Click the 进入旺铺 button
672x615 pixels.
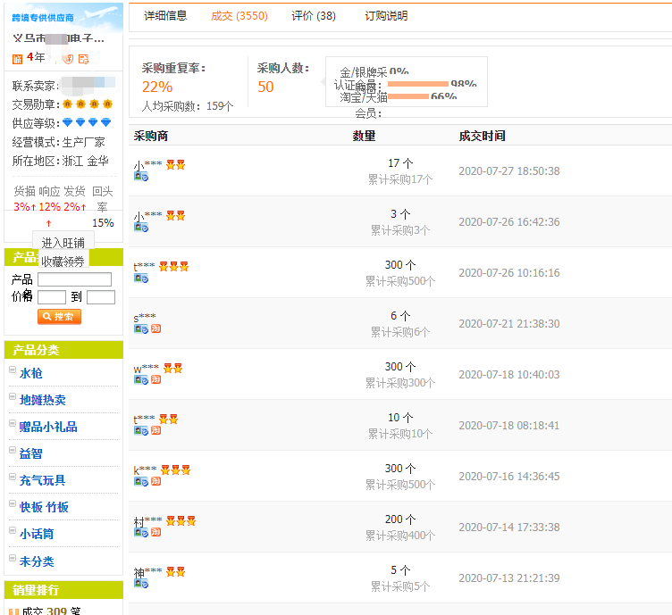(63, 243)
